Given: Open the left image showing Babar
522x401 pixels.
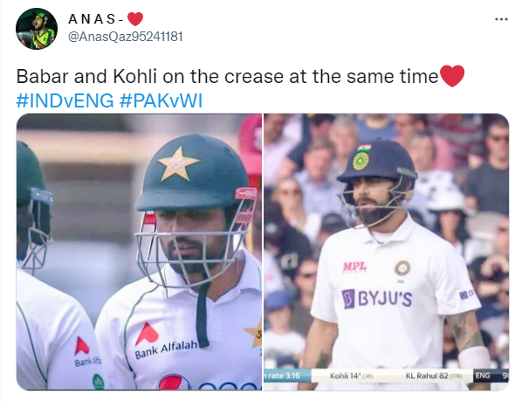Looking at the screenshot, I should [x=139, y=252].
